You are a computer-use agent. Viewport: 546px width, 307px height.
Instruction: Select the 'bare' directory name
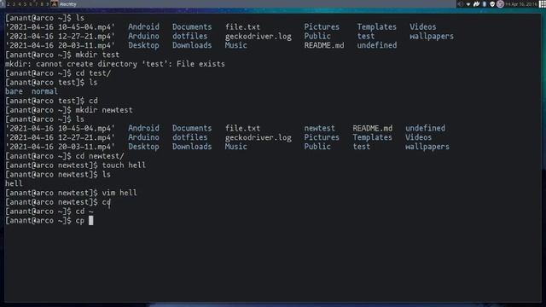point(14,91)
